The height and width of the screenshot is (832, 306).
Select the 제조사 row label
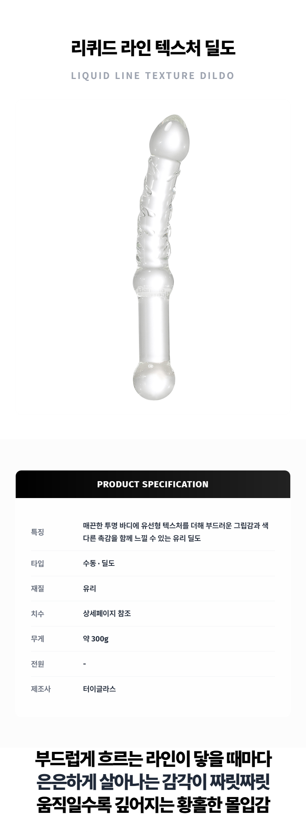(x=41, y=689)
